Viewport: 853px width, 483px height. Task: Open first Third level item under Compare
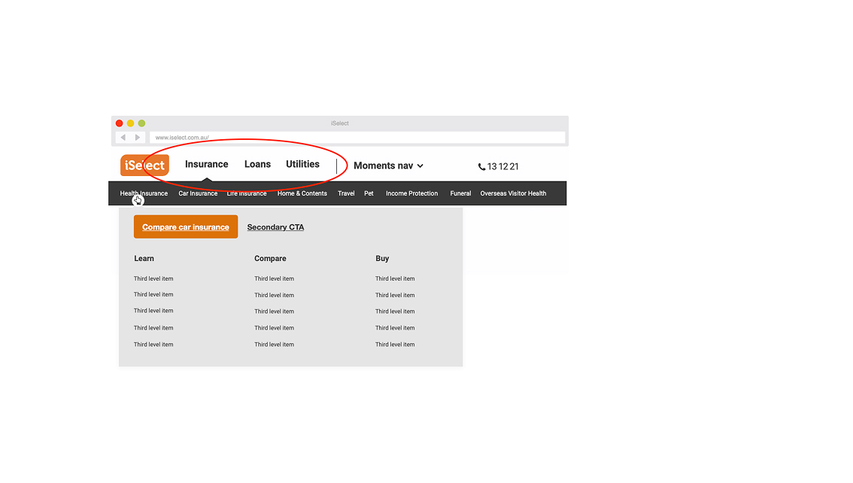274,278
